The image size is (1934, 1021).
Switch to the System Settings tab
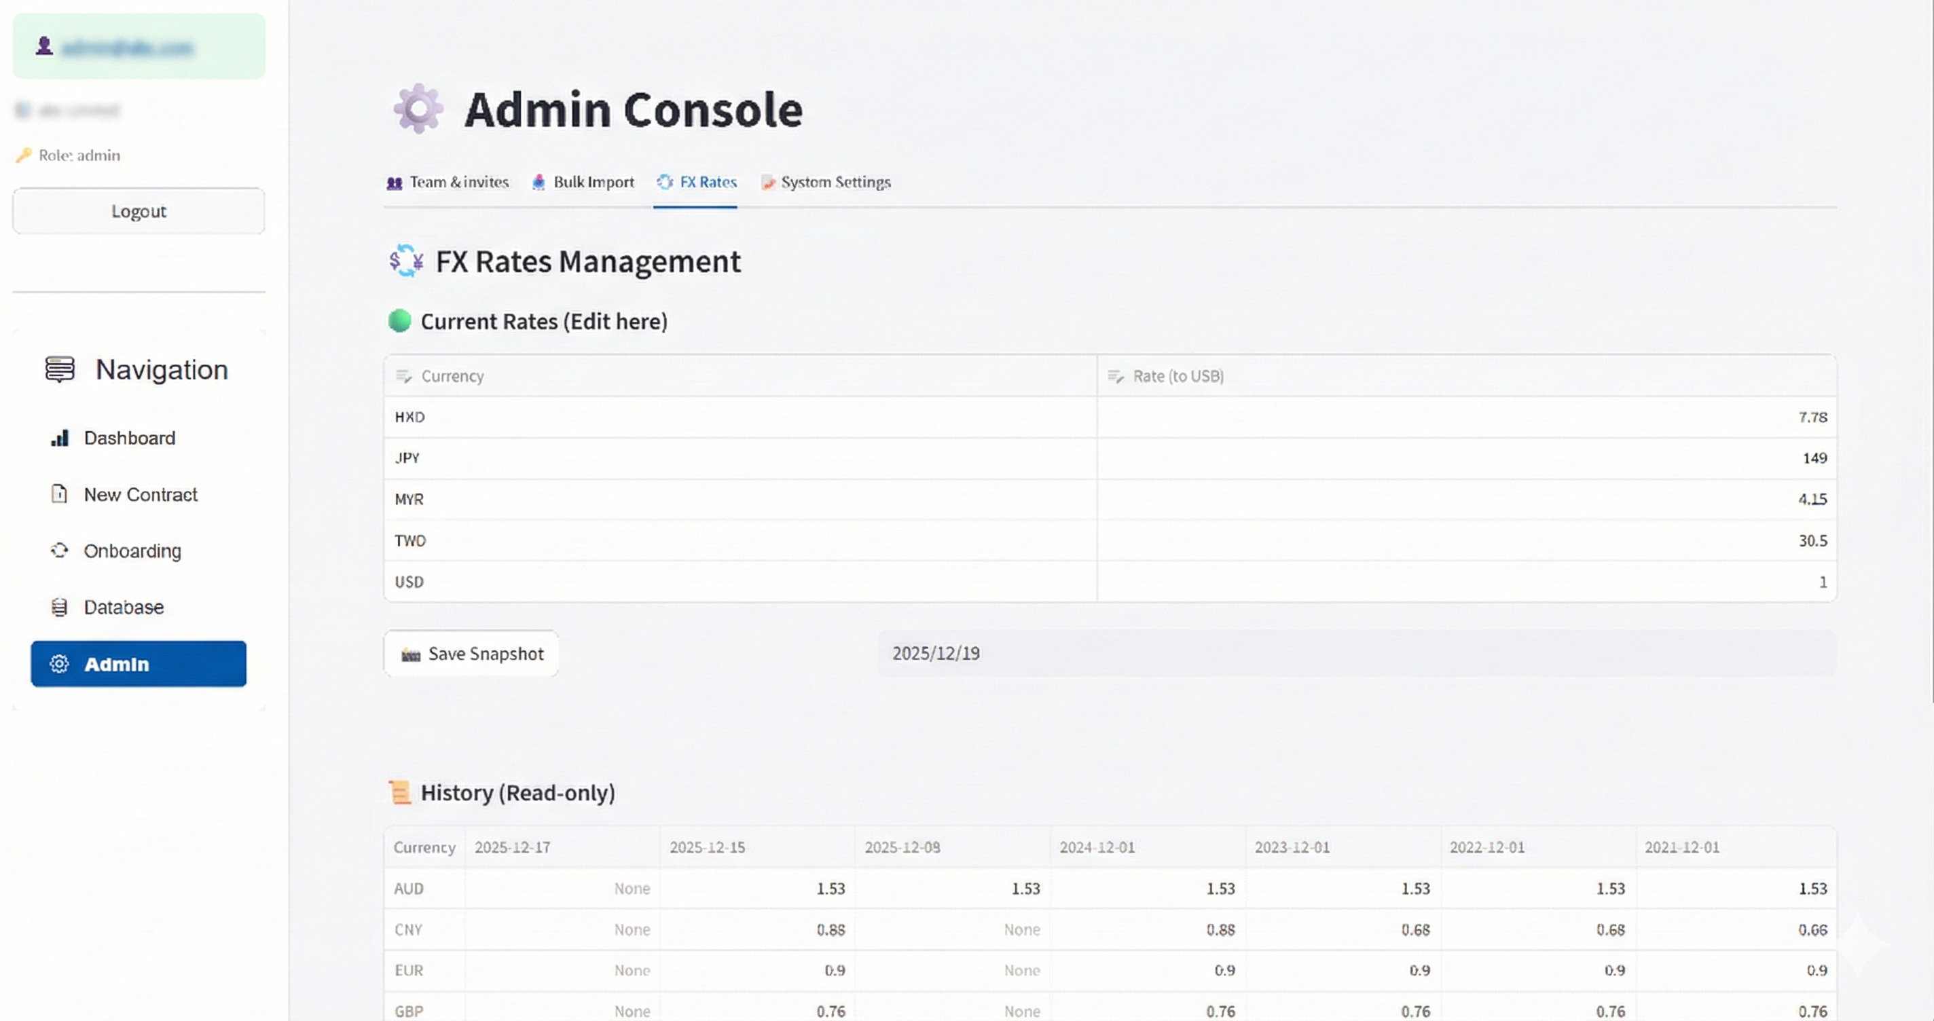[x=826, y=183]
